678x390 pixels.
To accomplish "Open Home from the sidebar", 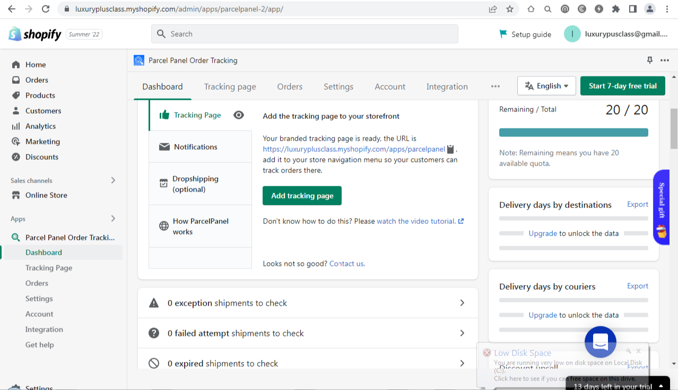I will point(36,65).
